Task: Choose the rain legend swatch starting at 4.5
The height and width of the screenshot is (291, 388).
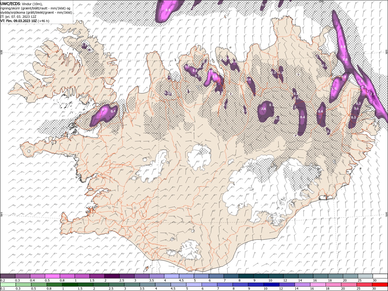Action: click(x=178, y=285)
